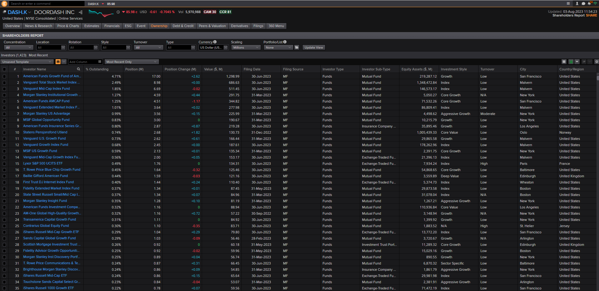This screenshot has width=599, height=291.
Task: Click the pop-out report window icon
Action: tap(584, 62)
